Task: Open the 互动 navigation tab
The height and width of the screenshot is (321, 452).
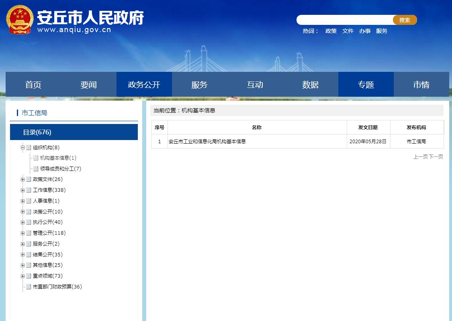Action: click(255, 84)
